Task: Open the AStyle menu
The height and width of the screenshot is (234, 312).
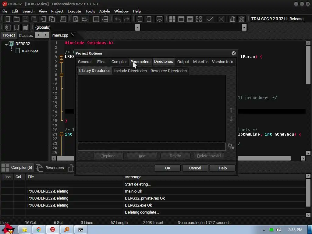Action: click(x=105, y=11)
